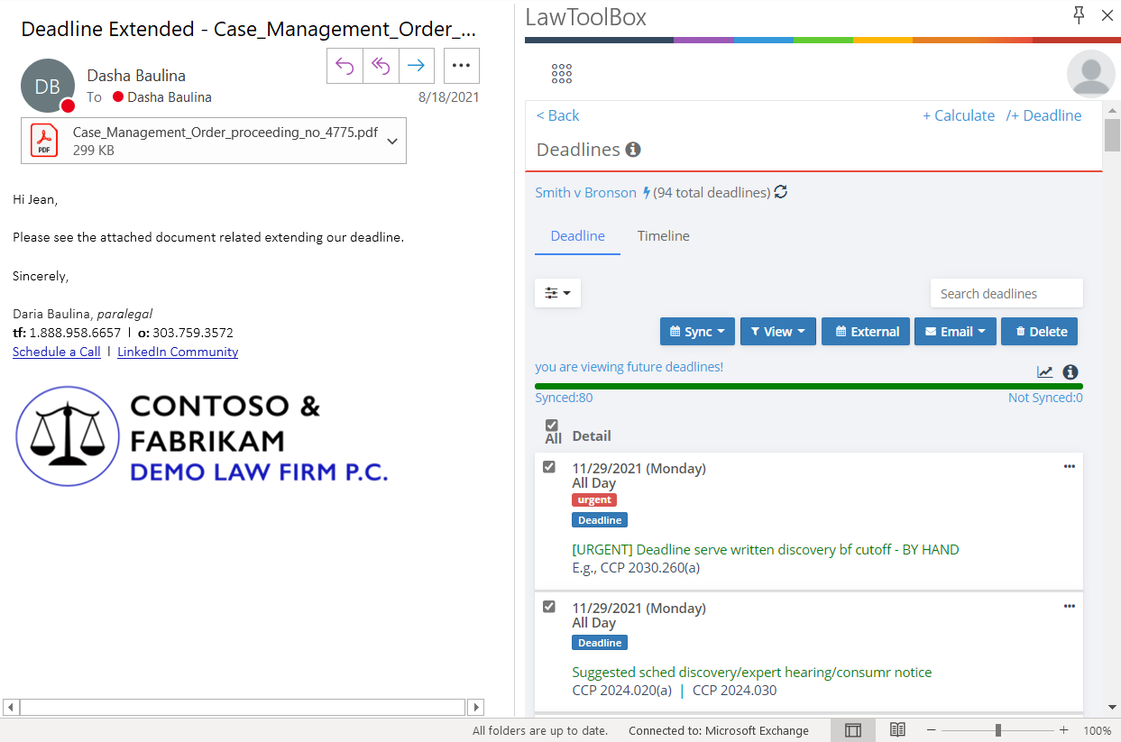Refresh the Smith v Bronson deadlines list

[780, 192]
